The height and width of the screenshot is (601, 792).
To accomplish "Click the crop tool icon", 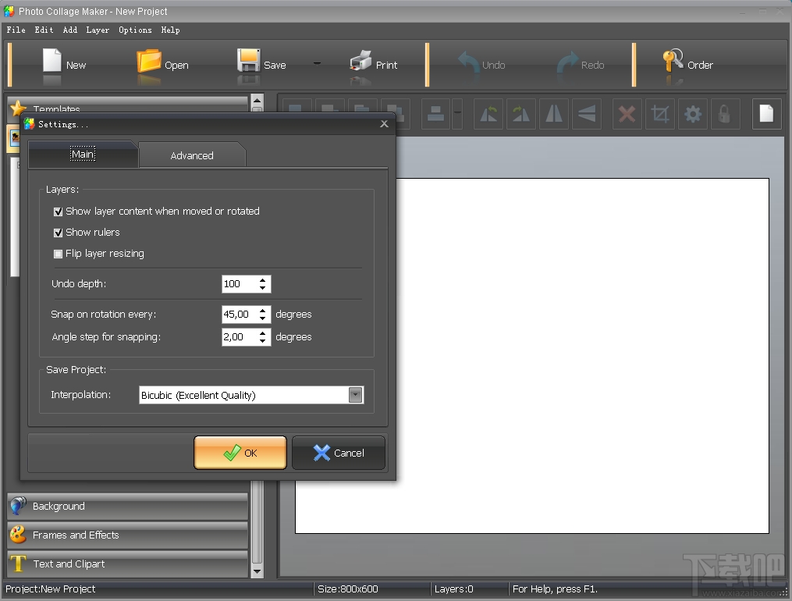I will 659,114.
